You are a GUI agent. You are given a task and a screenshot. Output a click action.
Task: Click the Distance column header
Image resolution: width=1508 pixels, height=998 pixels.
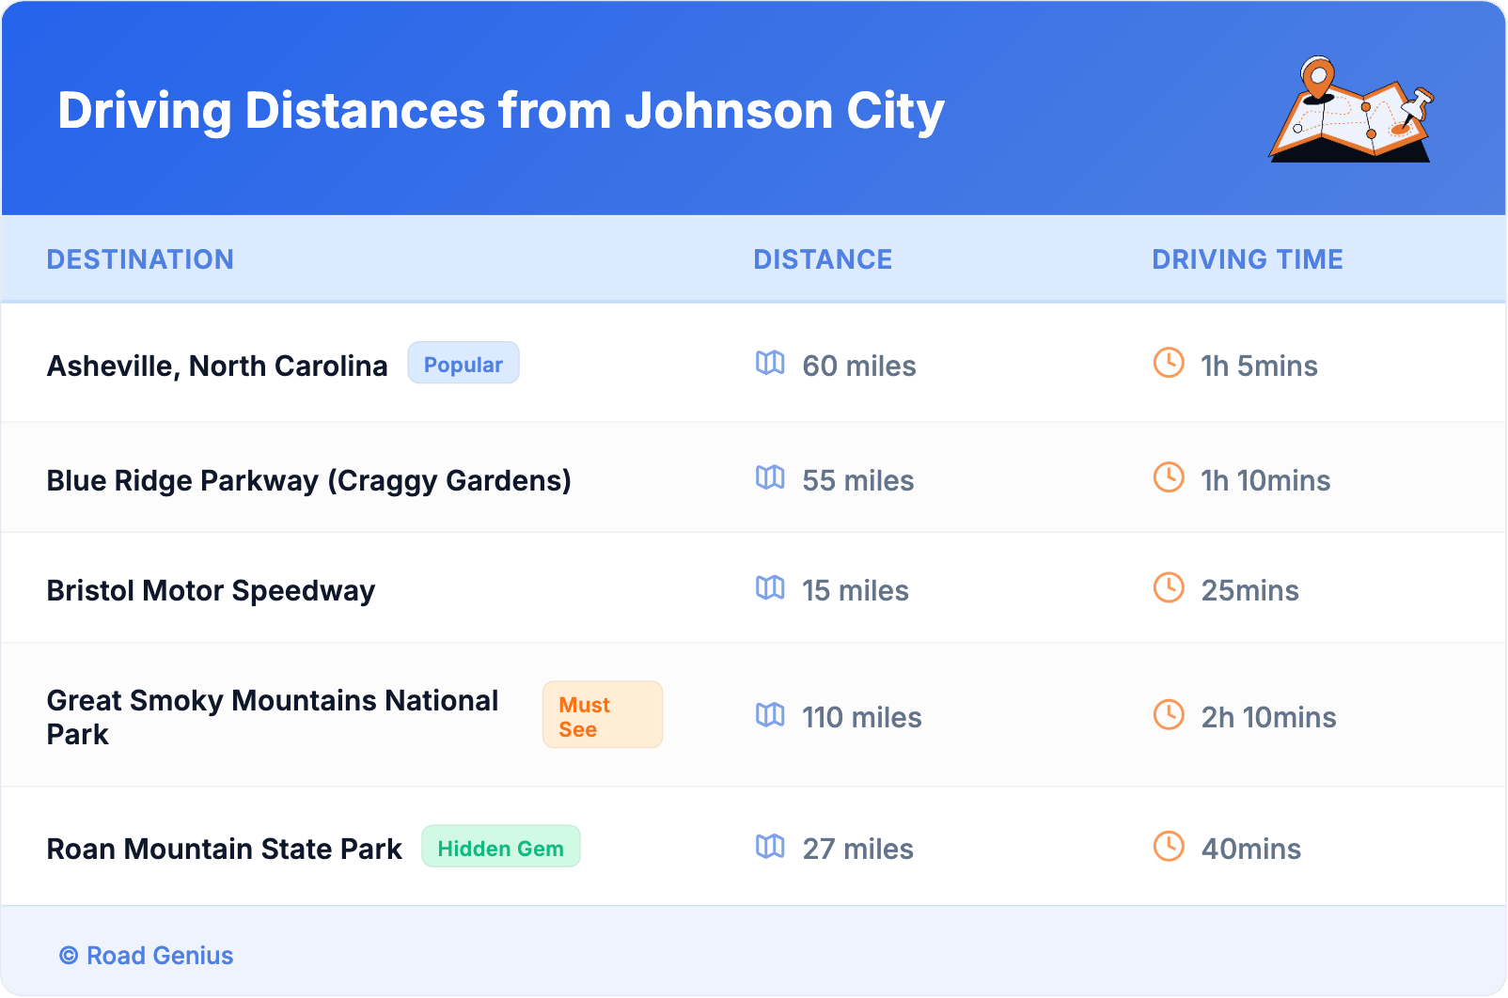click(823, 259)
